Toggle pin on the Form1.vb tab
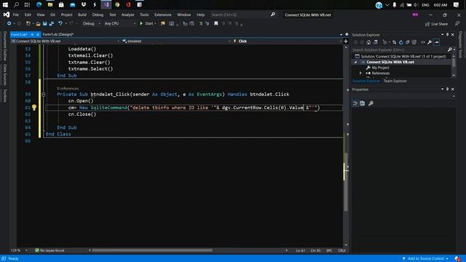This screenshot has width=466, height=262. click(x=32, y=34)
